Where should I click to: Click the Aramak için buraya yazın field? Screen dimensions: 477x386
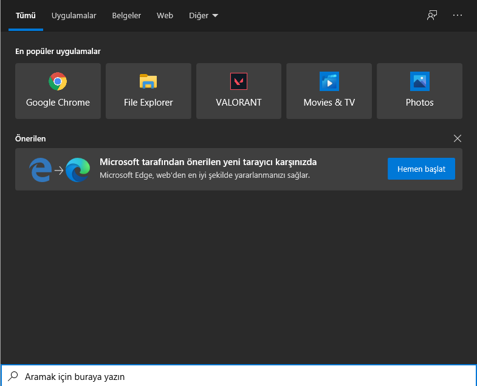click(239, 376)
